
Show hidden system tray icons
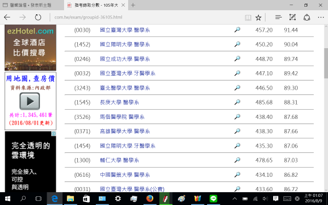coord(235,199)
